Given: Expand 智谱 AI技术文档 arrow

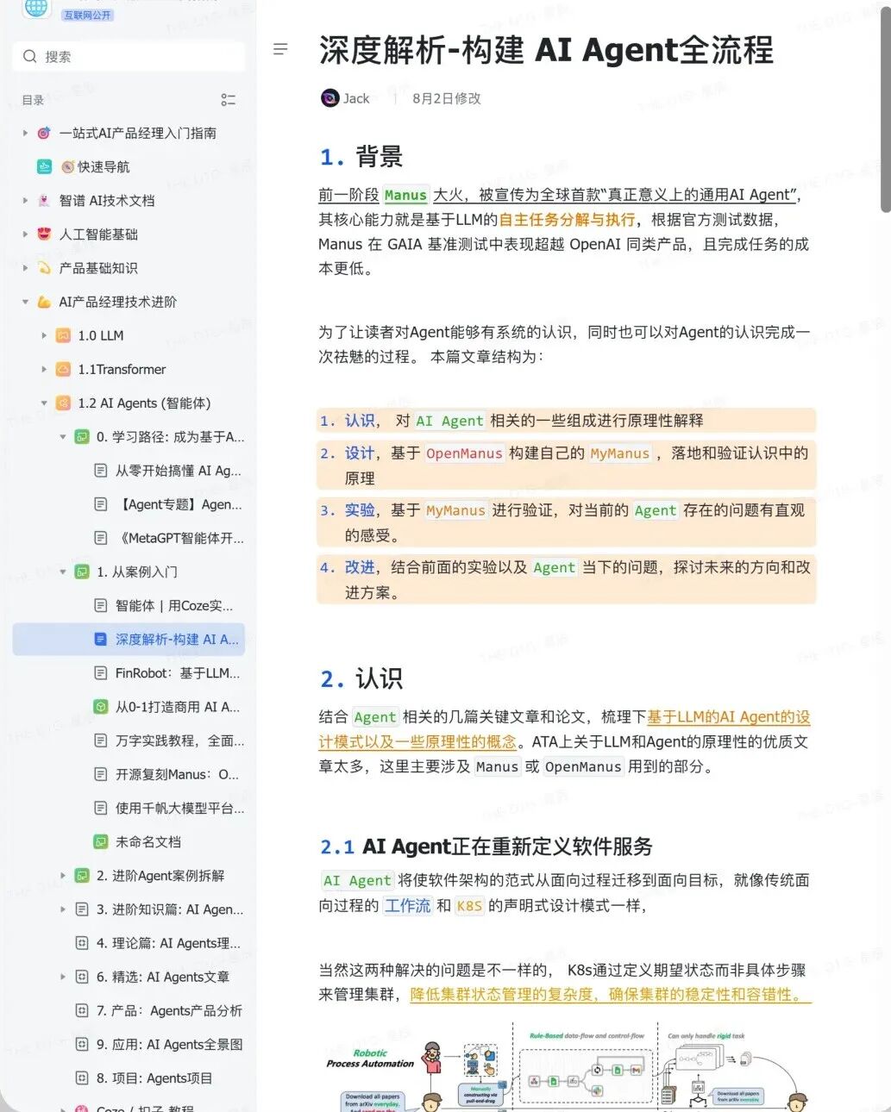Looking at the screenshot, I should pyautogui.click(x=25, y=200).
